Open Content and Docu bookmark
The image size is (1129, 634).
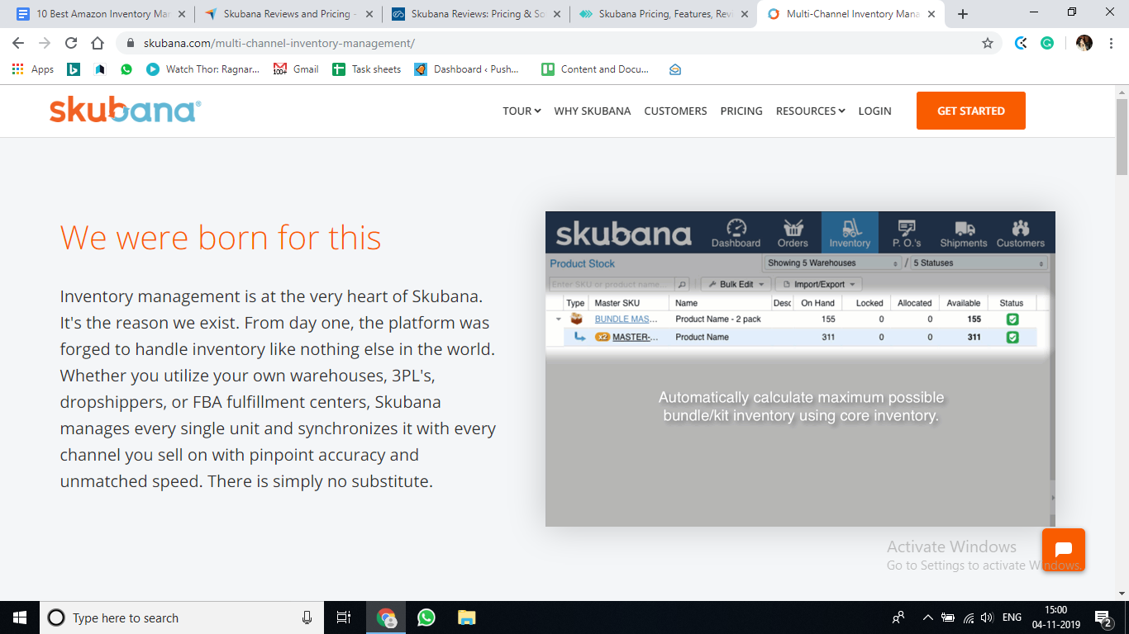tap(596, 69)
